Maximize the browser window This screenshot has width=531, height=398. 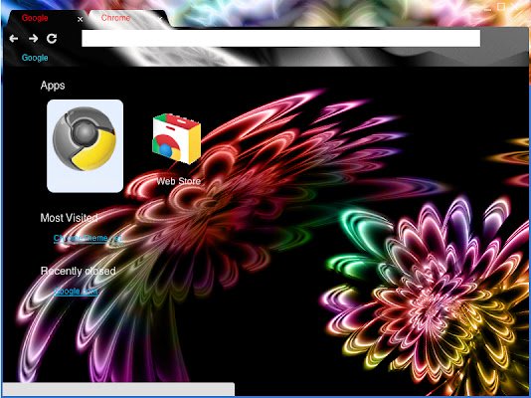(501, 7)
